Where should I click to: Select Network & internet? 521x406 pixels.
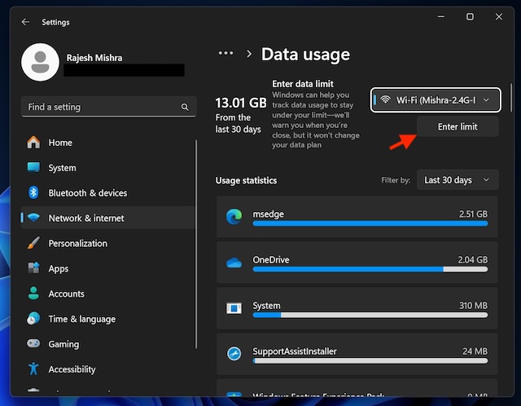108,218
